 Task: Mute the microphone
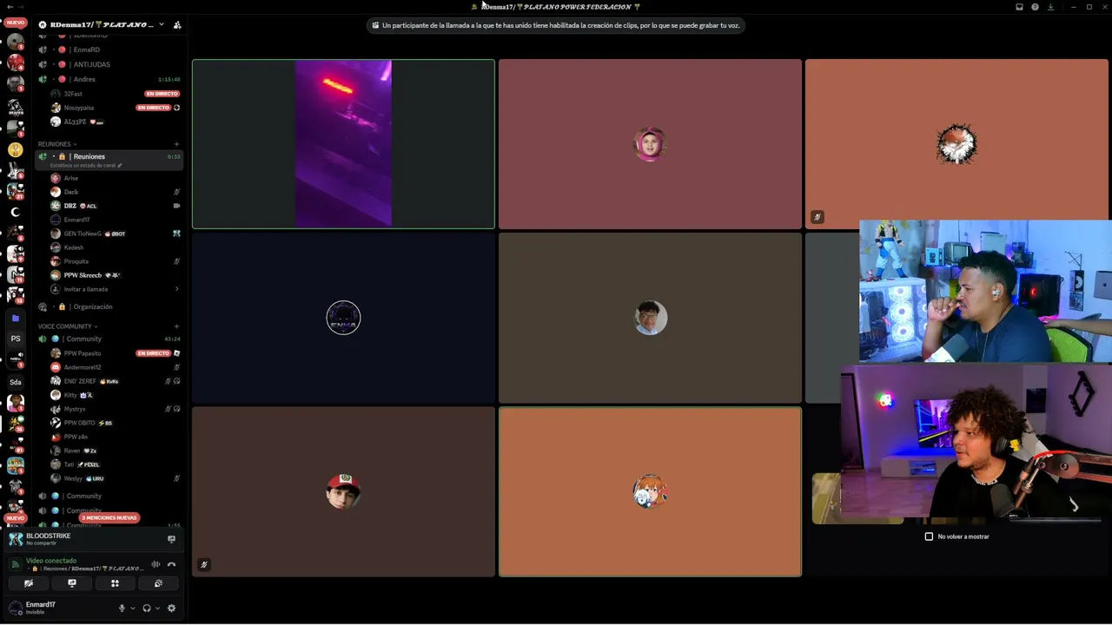[x=122, y=609]
